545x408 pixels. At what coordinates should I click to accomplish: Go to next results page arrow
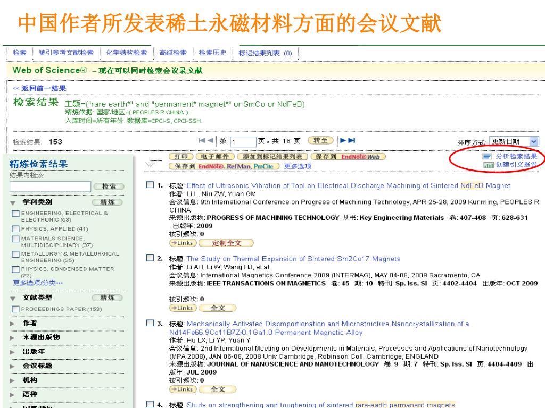(x=343, y=140)
